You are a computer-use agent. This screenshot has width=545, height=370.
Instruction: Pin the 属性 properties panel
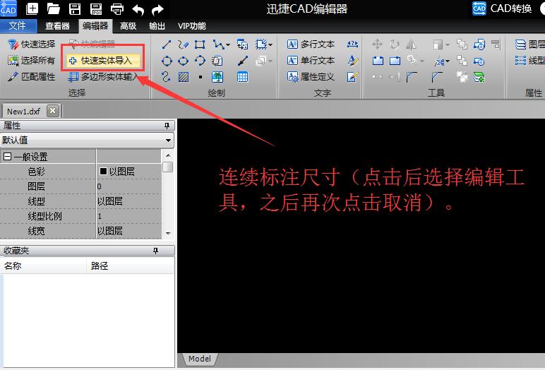(167, 126)
